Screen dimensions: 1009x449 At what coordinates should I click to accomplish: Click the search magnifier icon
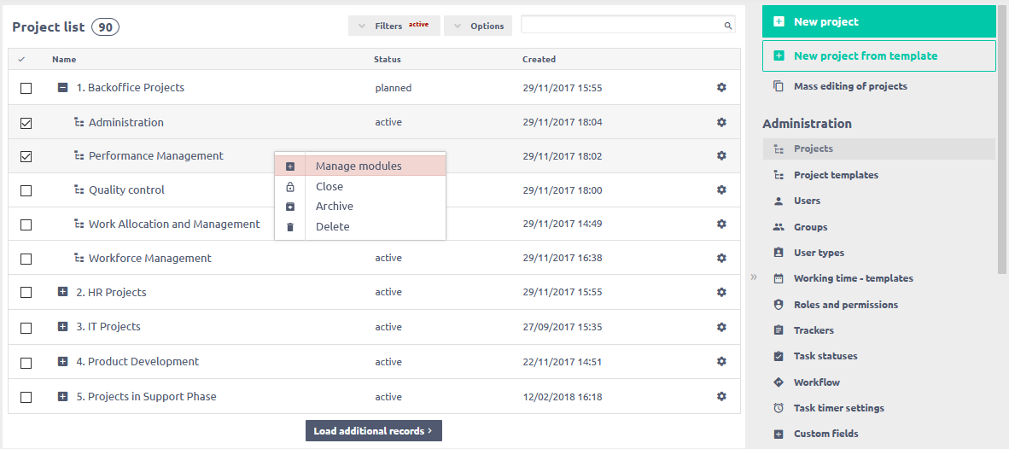(x=728, y=26)
